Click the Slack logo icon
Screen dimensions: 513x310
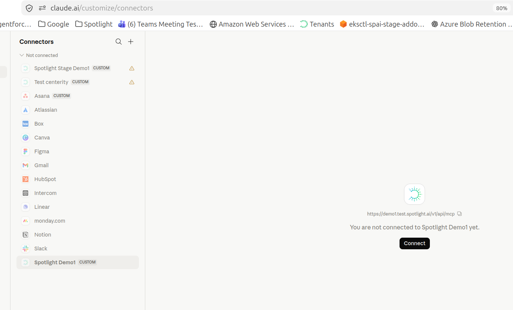coord(25,249)
